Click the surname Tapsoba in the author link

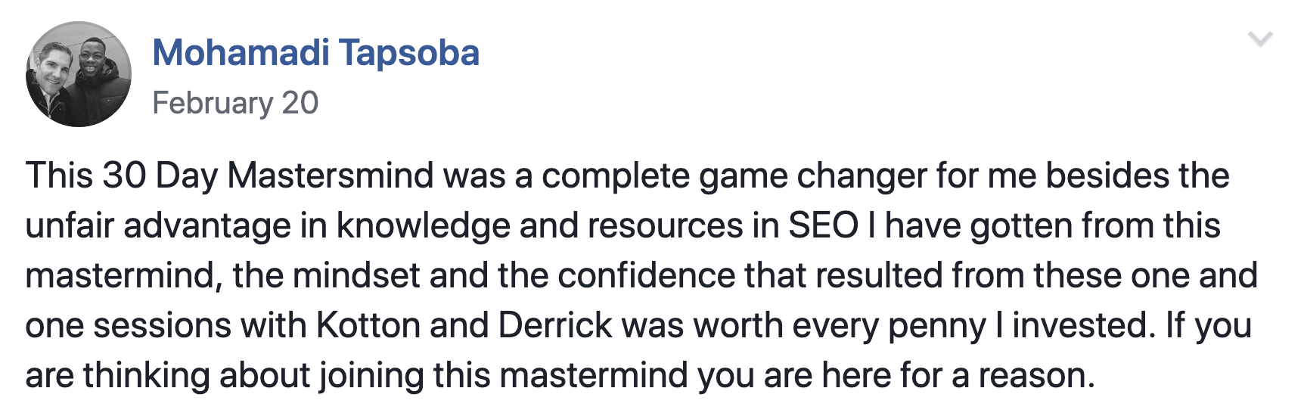click(x=409, y=53)
